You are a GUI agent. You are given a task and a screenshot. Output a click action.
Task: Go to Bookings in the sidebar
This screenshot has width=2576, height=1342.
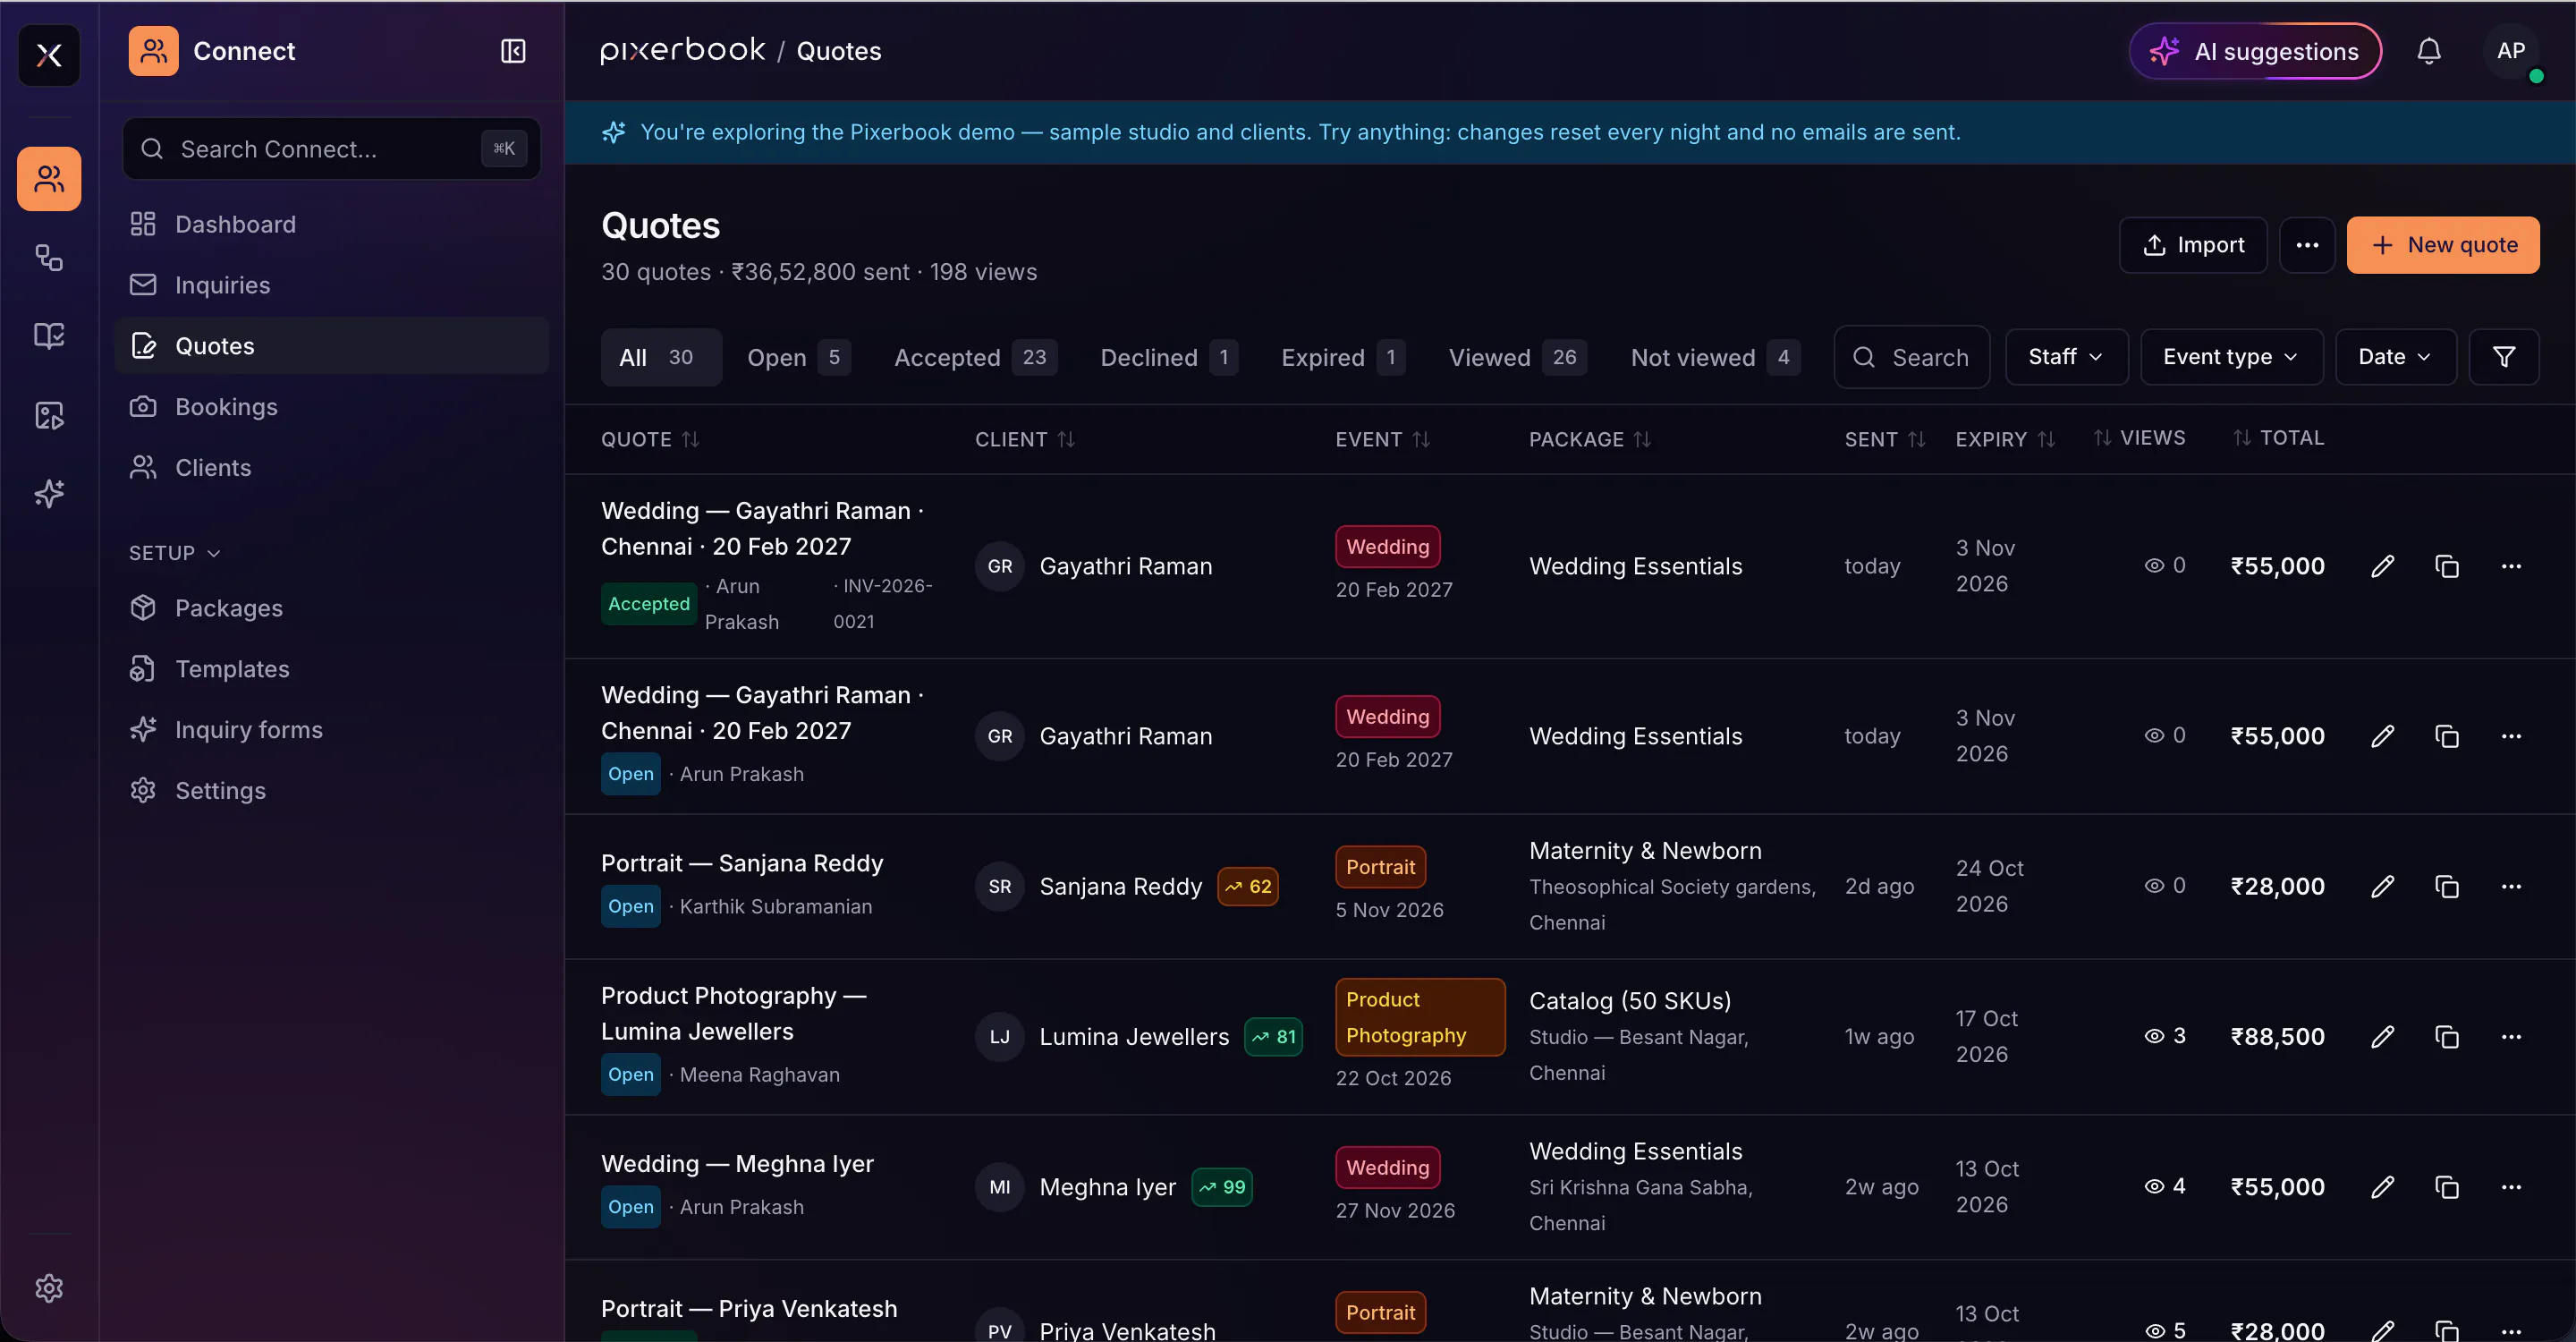[x=331, y=407]
